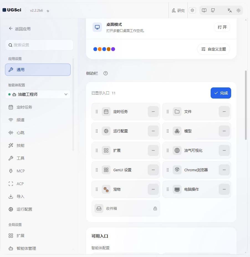Click the version text v2.2.2b6
The width and height of the screenshot is (250, 257).
(x=36, y=11)
